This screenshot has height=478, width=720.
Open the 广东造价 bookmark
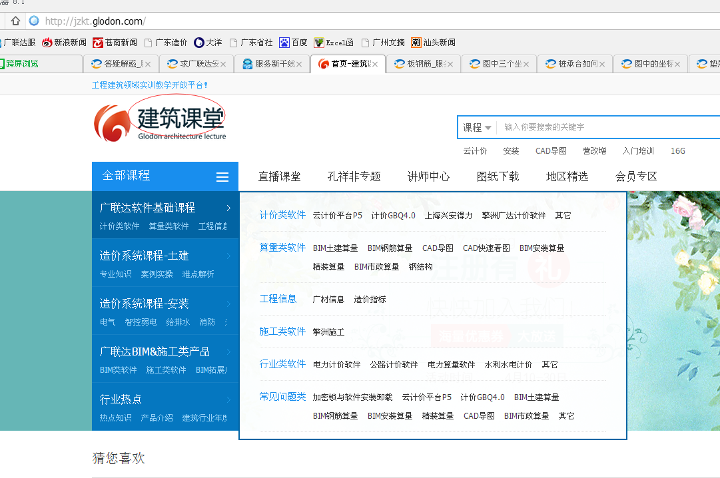click(166, 43)
